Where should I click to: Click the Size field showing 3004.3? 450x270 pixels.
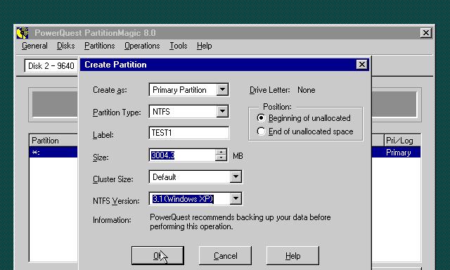pyautogui.click(x=182, y=155)
